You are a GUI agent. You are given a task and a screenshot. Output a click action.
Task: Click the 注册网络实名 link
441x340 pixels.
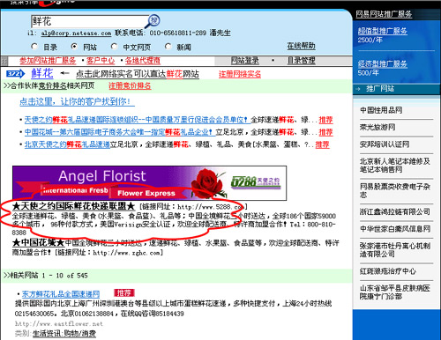pyautogui.click(x=240, y=74)
